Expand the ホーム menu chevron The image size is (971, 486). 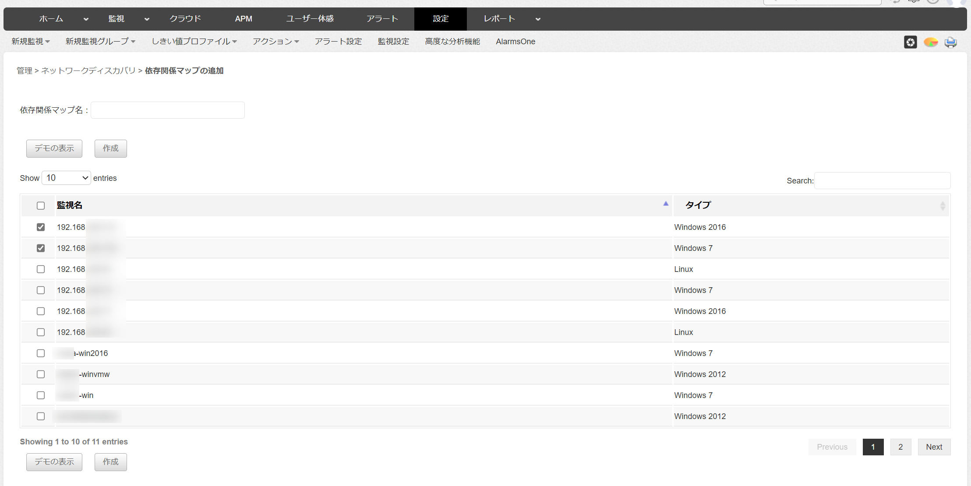click(x=86, y=19)
